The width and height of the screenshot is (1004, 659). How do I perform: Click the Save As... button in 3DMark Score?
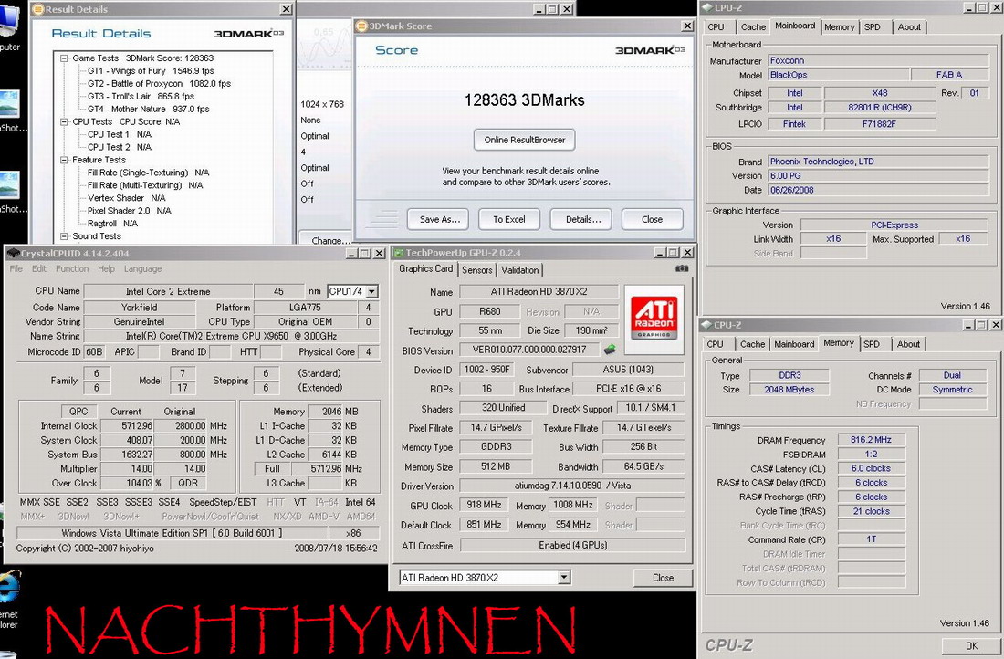coord(440,219)
